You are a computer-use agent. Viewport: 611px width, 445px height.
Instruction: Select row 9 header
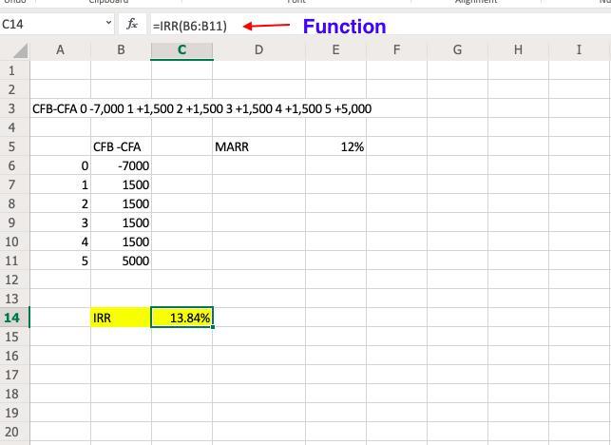point(14,222)
